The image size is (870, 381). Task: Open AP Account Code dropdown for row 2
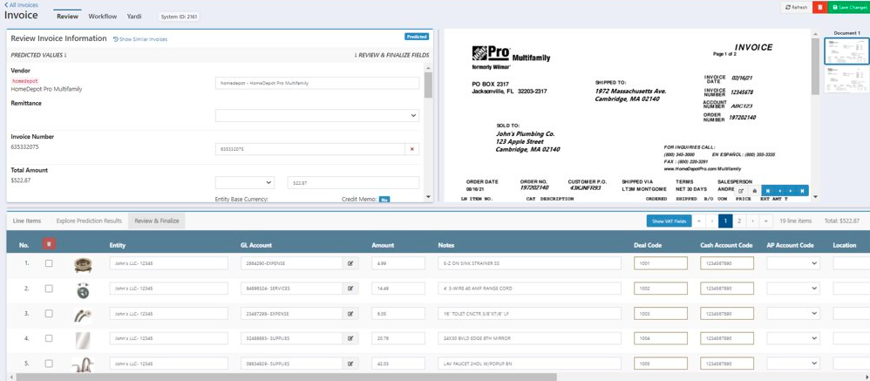click(x=793, y=289)
